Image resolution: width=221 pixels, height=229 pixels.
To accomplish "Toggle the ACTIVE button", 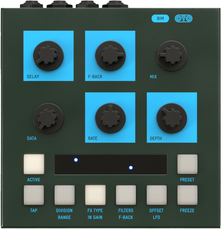I will click(x=34, y=164).
